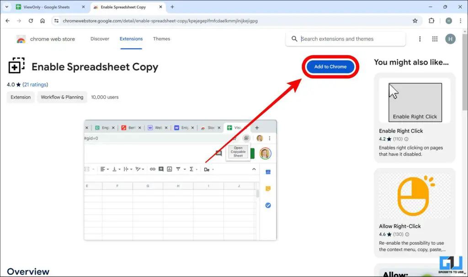468x277 pixels.
Task: Open the Google apps grid
Action: 435,39
